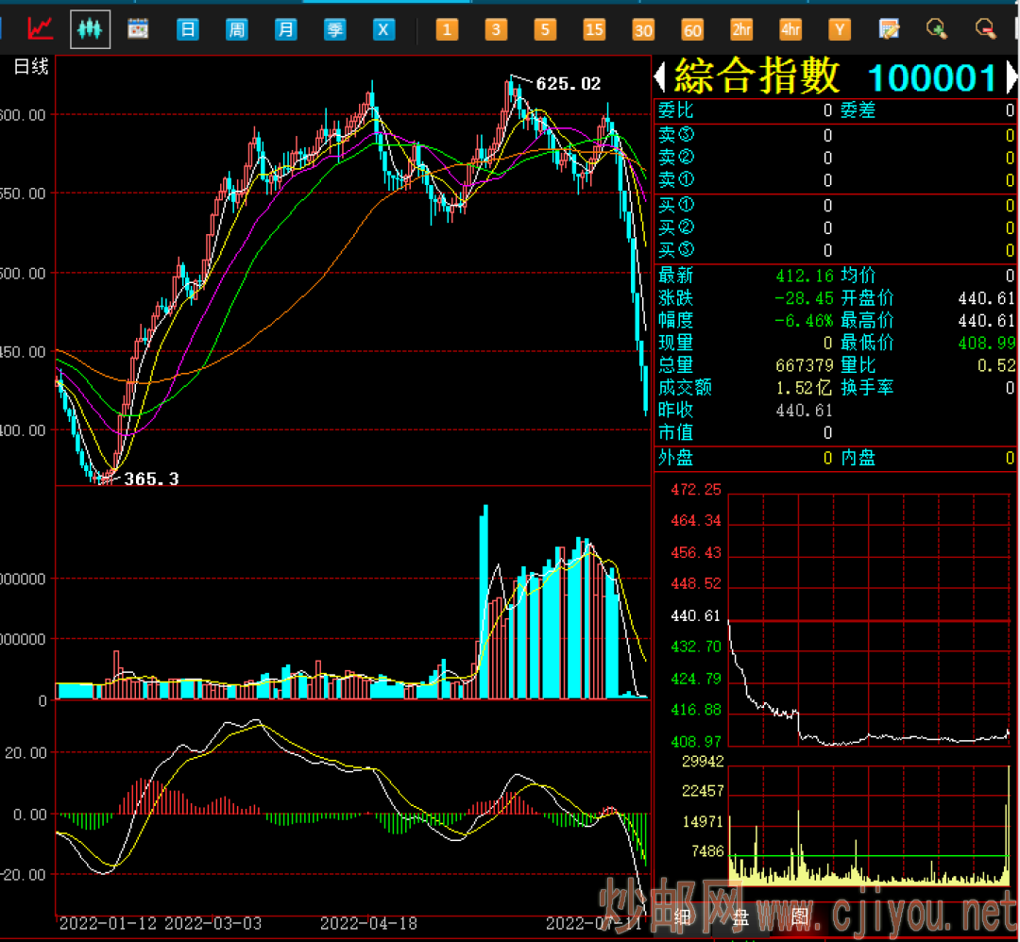Choose the 3-minute chart interval
The height and width of the screenshot is (942, 1020).
pos(497,29)
